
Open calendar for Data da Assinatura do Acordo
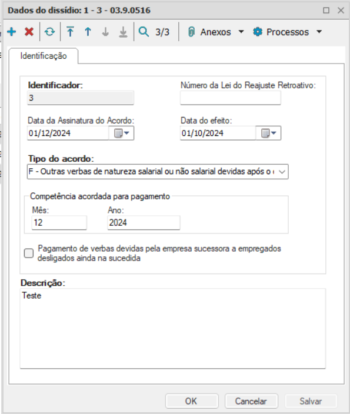(122, 133)
